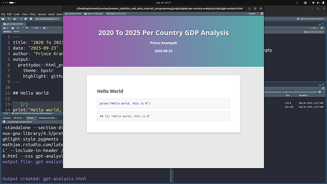Click the Publish button in the viewer
Screen dimensions: 327x184
coord(251,14)
